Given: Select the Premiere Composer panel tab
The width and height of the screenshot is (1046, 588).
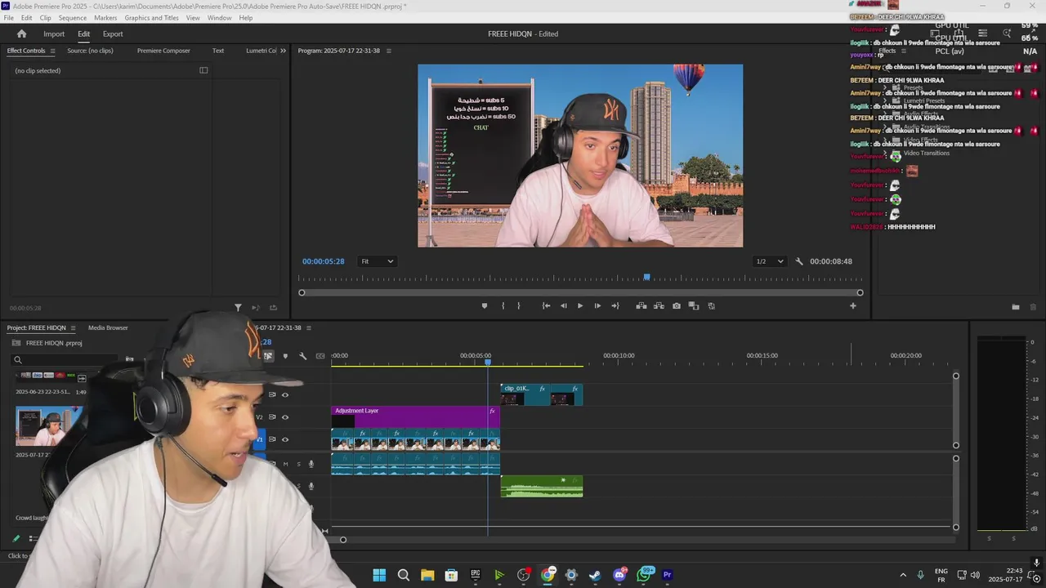Looking at the screenshot, I should click(x=163, y=51).
